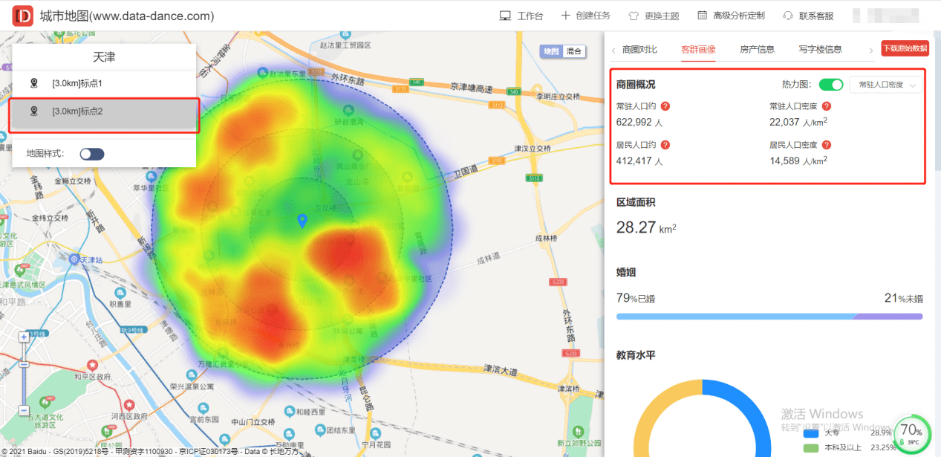Screen dimensions: 941x457
Task: Click the help icon beside 居民人口密度
Action: pos(826,145)
